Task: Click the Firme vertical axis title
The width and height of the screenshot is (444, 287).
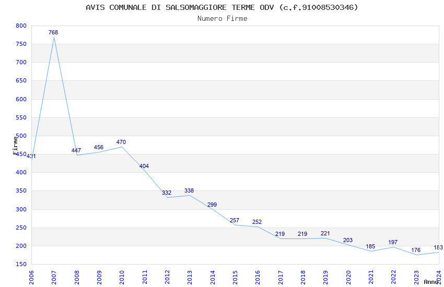Action: (15, 146)
